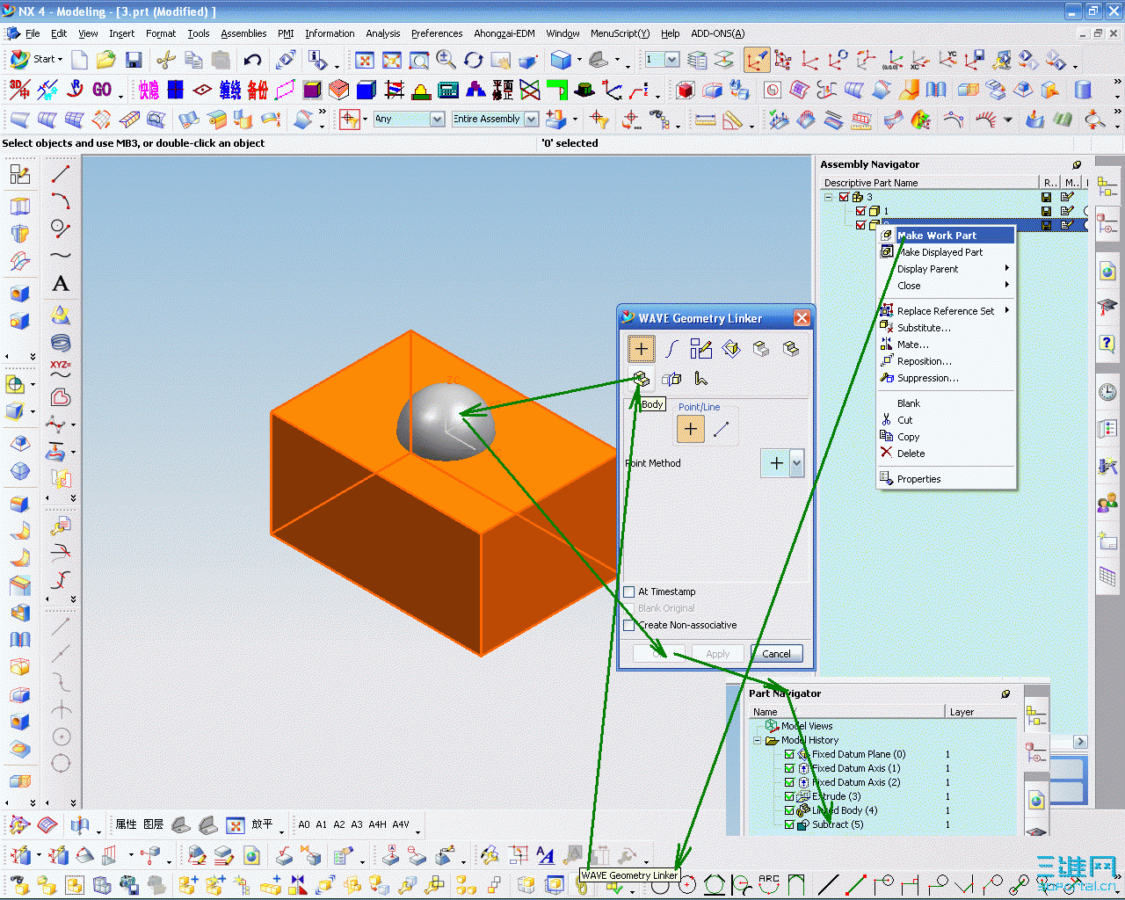The image size is (1125, 900).
Task: Choose the Point icon under Point/Line
Action: click(x=691, y=429)
